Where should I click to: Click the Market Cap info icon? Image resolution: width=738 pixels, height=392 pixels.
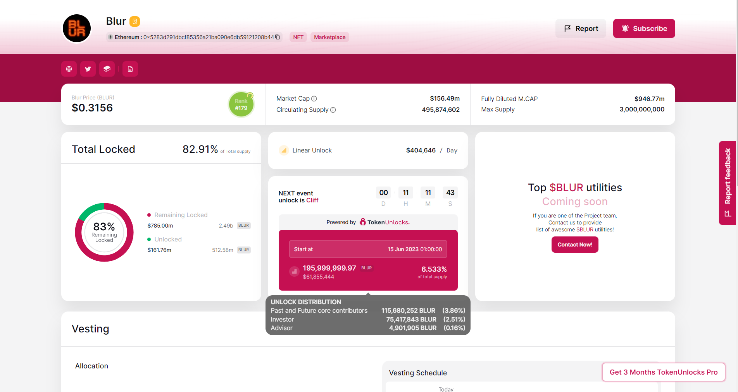(314, 99)
